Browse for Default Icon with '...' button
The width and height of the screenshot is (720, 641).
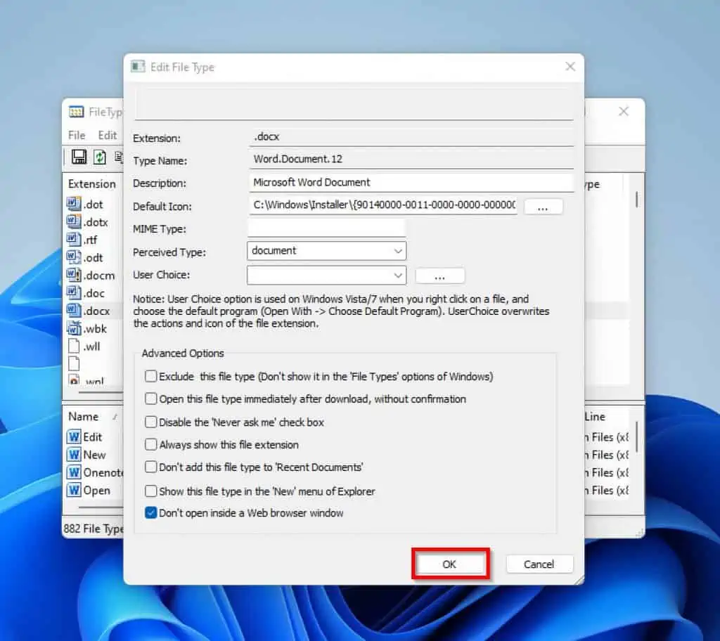coord(544,207)
